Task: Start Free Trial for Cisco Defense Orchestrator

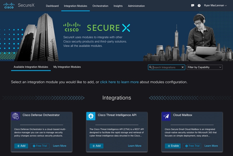Action: pyautogui.click(x=40, y=146)
